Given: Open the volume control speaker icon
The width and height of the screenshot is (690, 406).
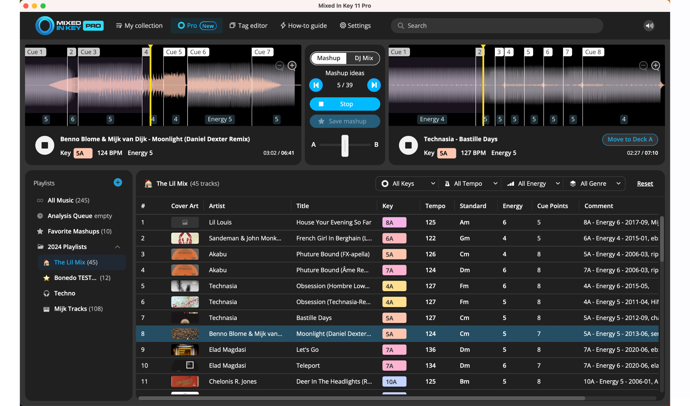Looking at the screenshot, I should (649, 26).
